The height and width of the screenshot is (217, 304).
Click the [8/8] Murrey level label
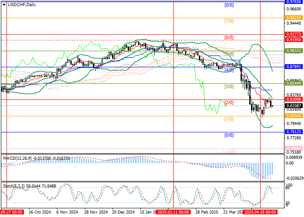tap(229, 5)
